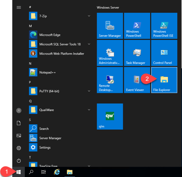
Task: Expand Microsoft SQL Server Tools 18 chevron
Action: point(89,44)
